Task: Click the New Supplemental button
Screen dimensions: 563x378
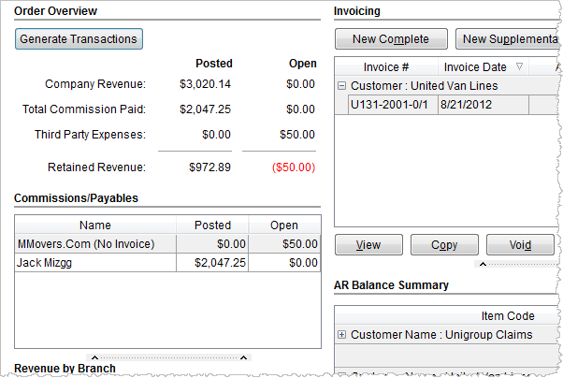Action: tap(508, 38)
